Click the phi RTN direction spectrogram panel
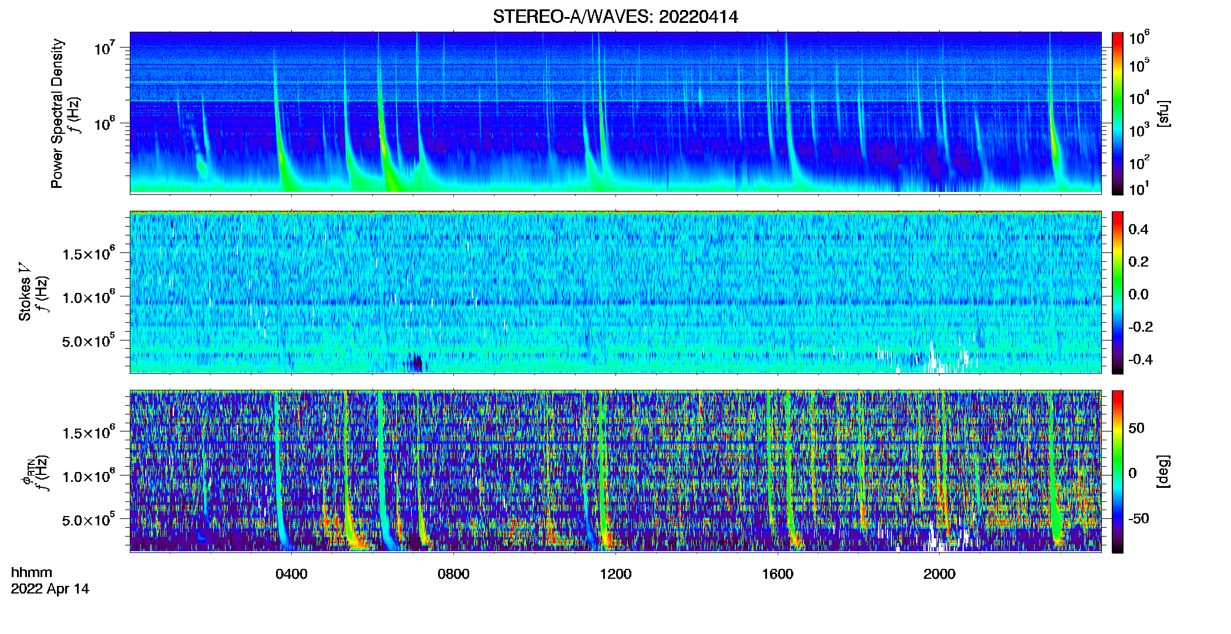1231x634 pixels. tap(615, 471)
